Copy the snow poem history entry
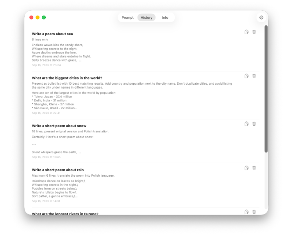 tap(247, 124)
